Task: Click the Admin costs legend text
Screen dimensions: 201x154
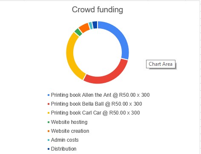Action: (65, 140)
